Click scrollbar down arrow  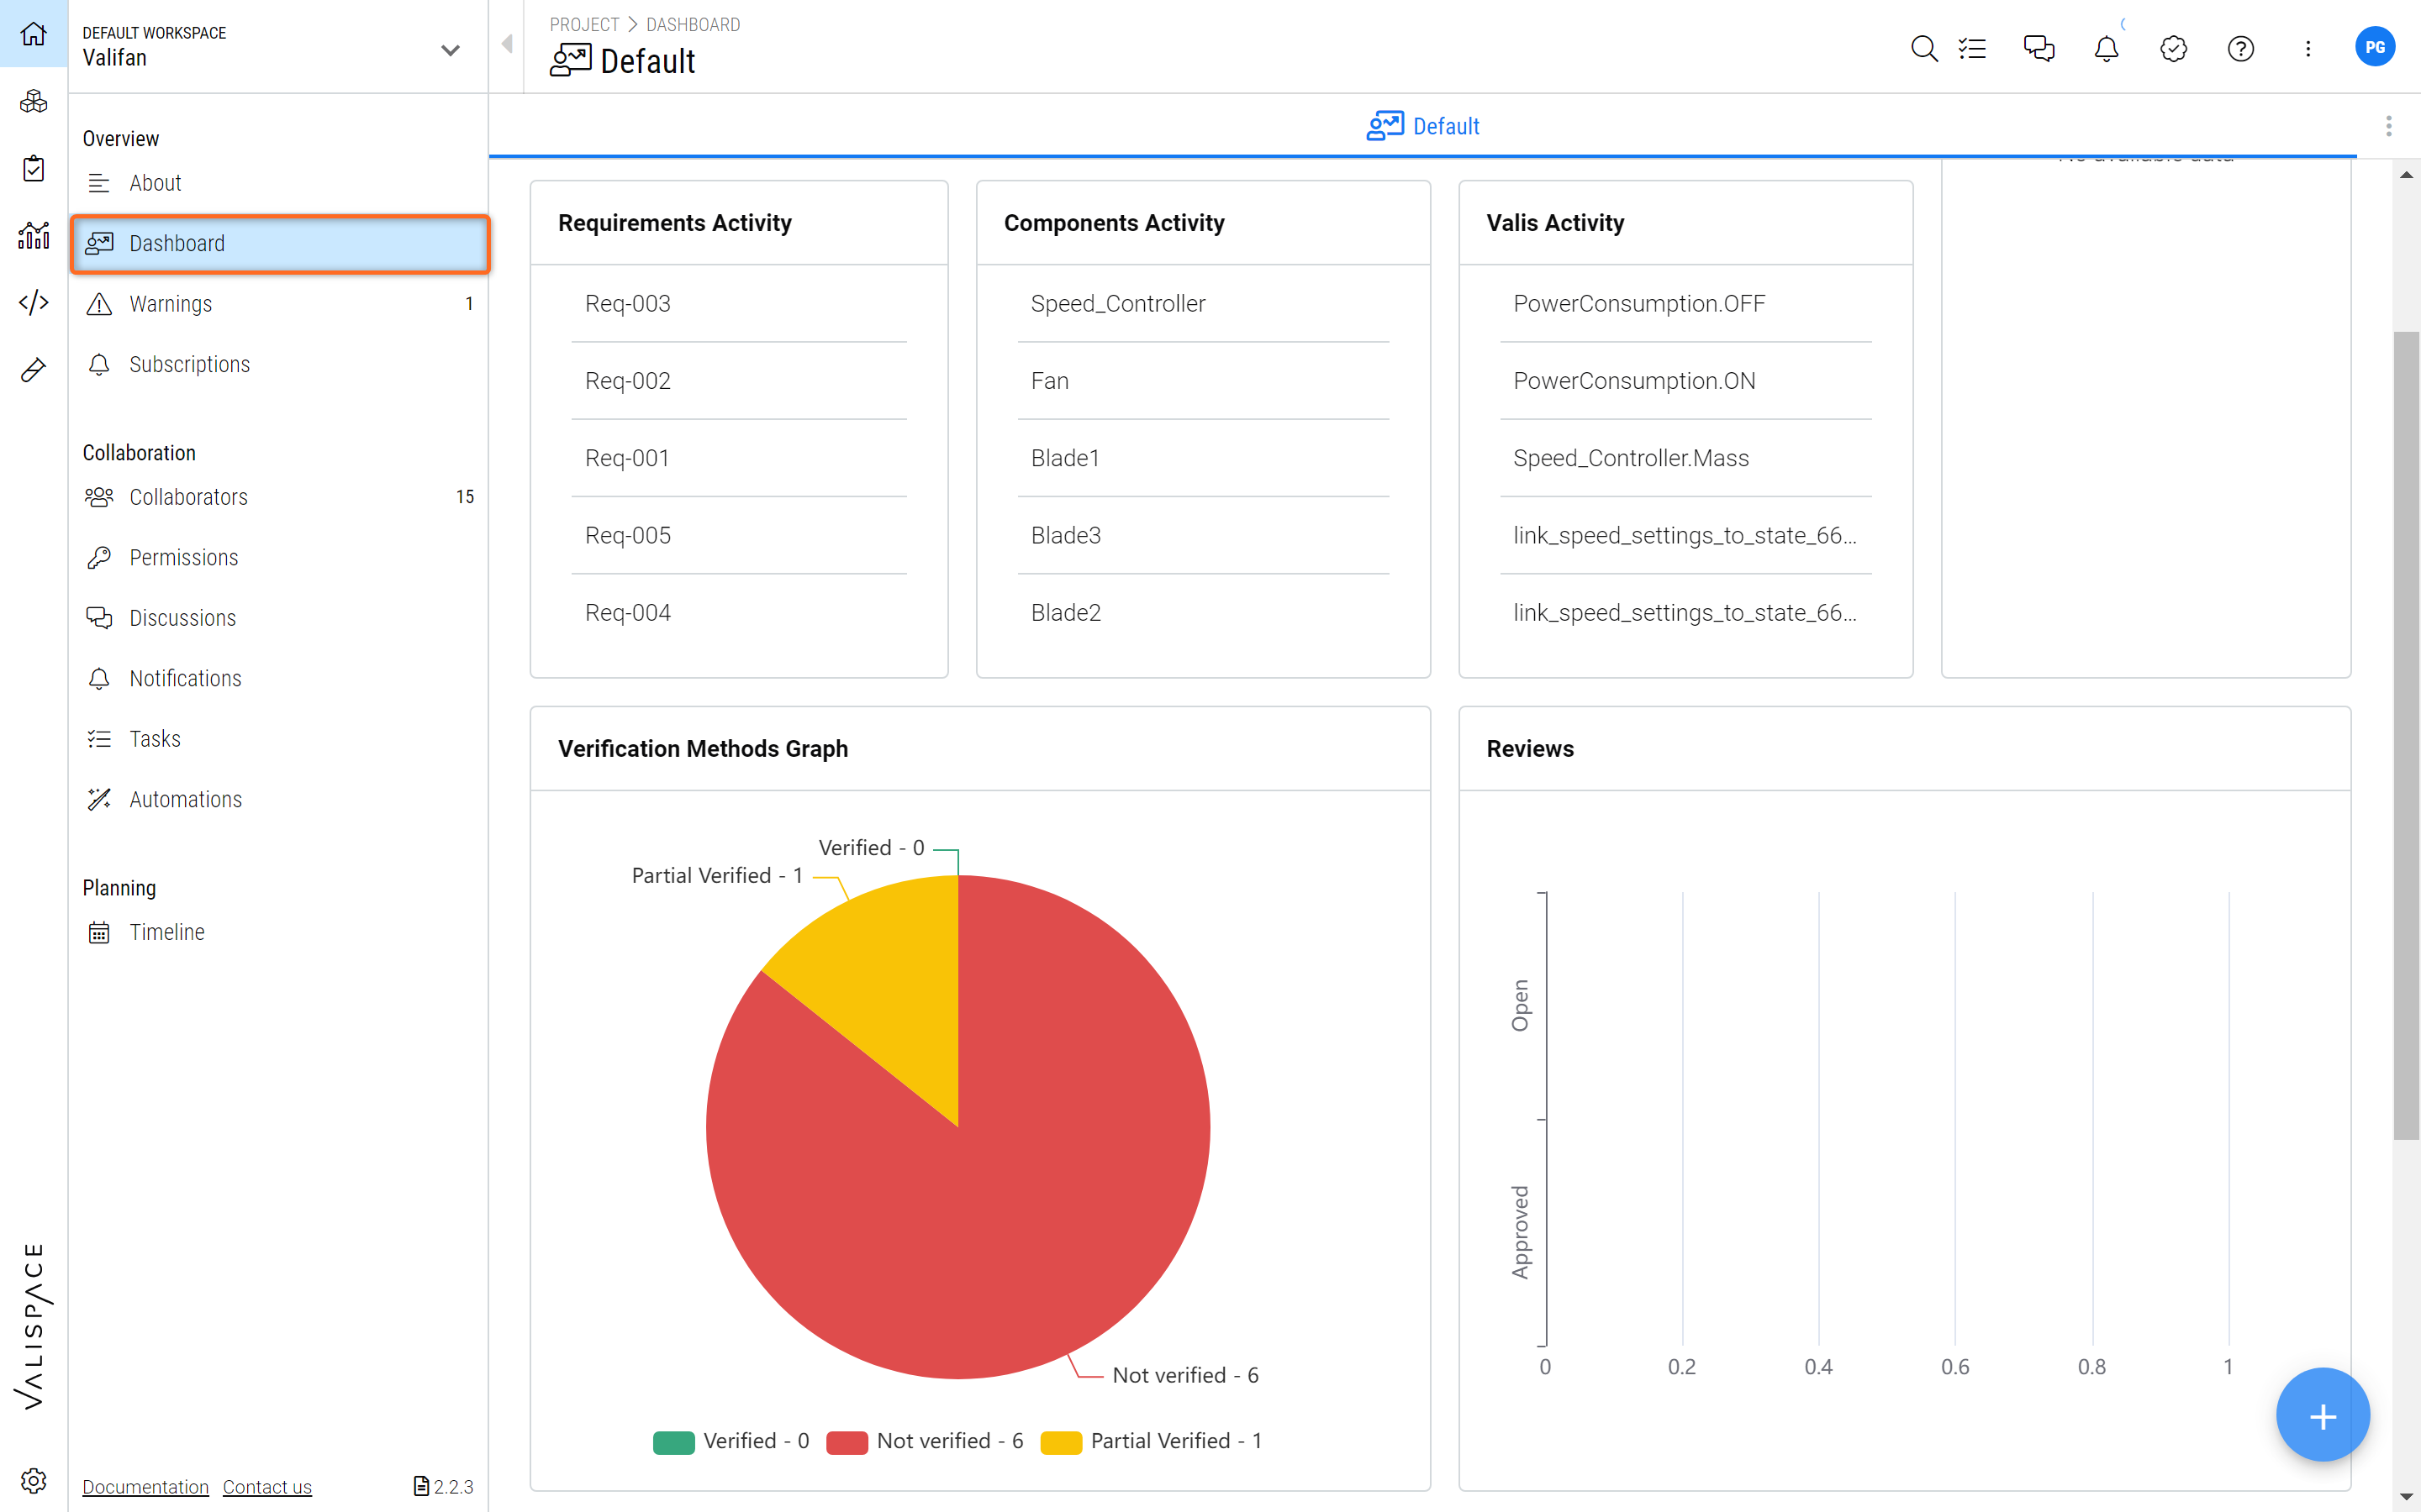pyautogui.click(x=2406, y=1497)
